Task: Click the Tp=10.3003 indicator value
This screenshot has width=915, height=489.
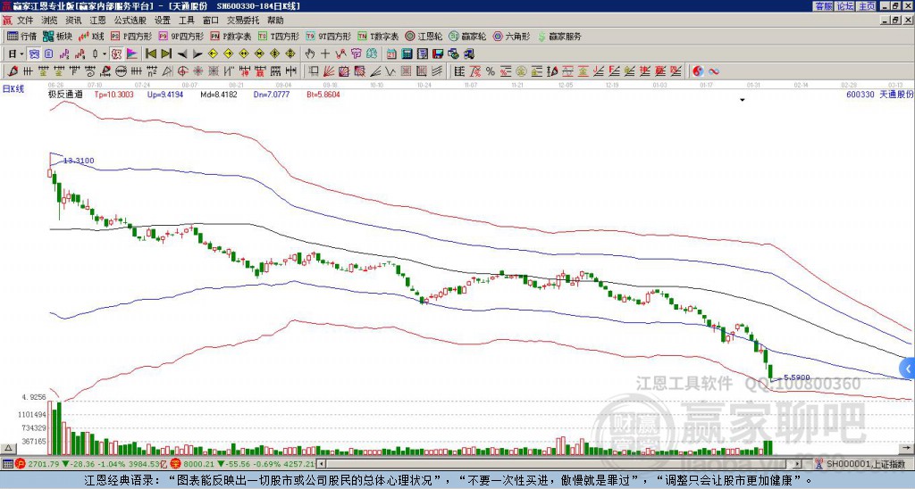Action: coord(114,94)
